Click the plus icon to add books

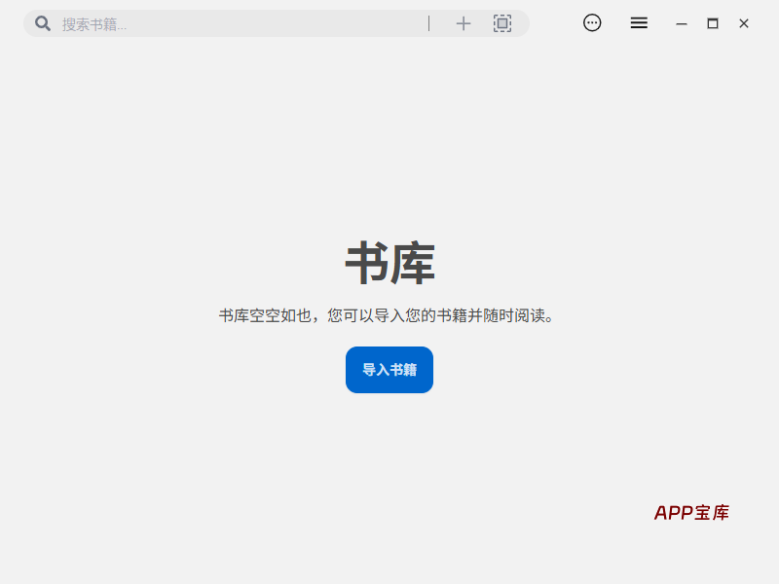pyautogui.click(x=464, y=23)
